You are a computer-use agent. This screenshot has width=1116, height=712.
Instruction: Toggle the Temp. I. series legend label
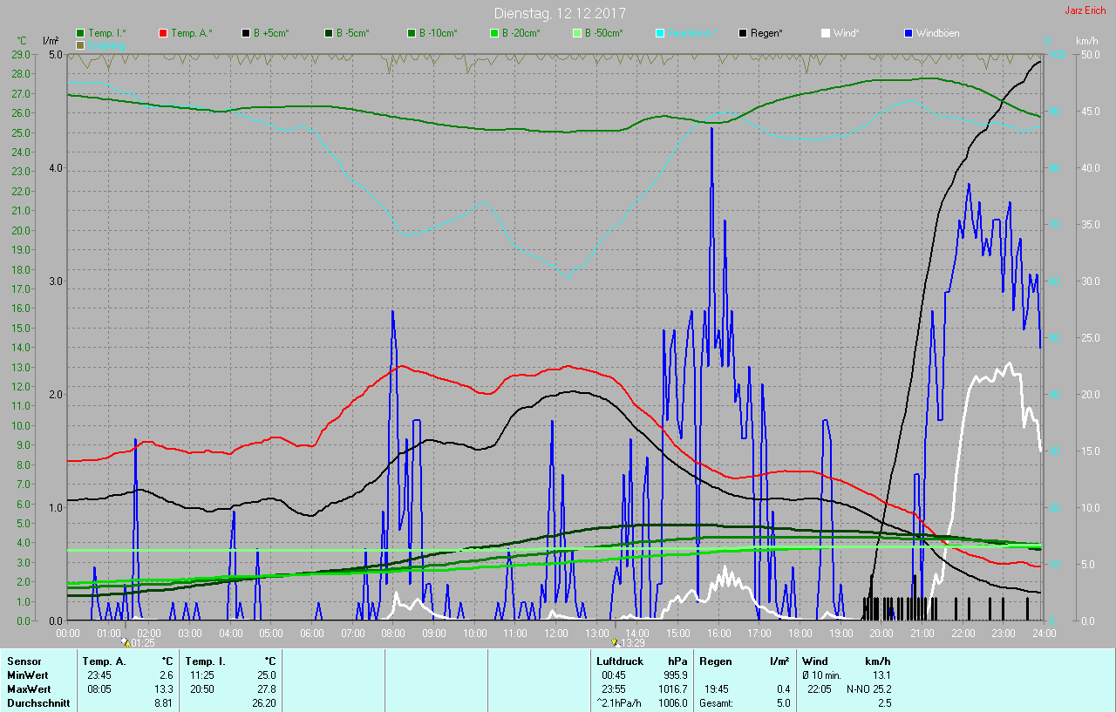click(x=107, y=33)
